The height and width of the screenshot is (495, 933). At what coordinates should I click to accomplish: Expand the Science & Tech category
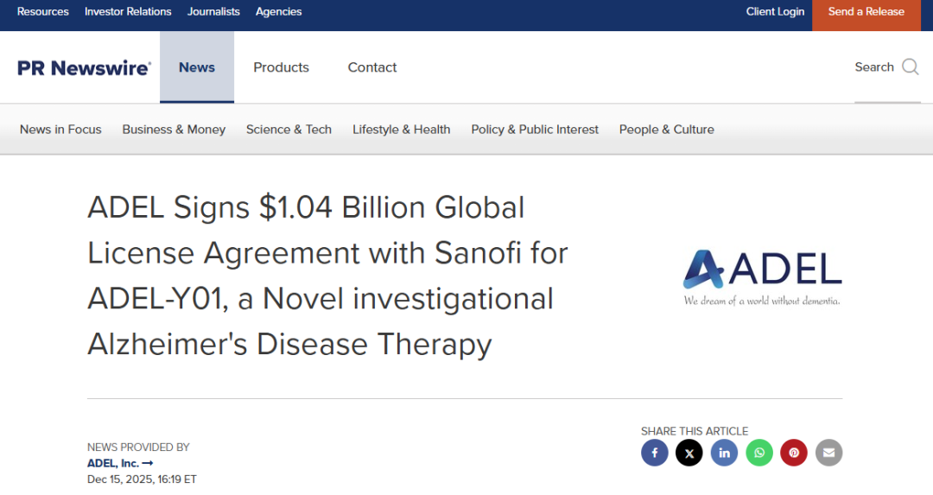[289, 130]
